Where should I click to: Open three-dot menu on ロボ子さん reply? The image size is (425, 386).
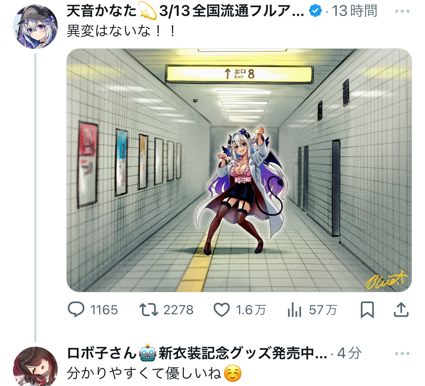tap(402, 354)
